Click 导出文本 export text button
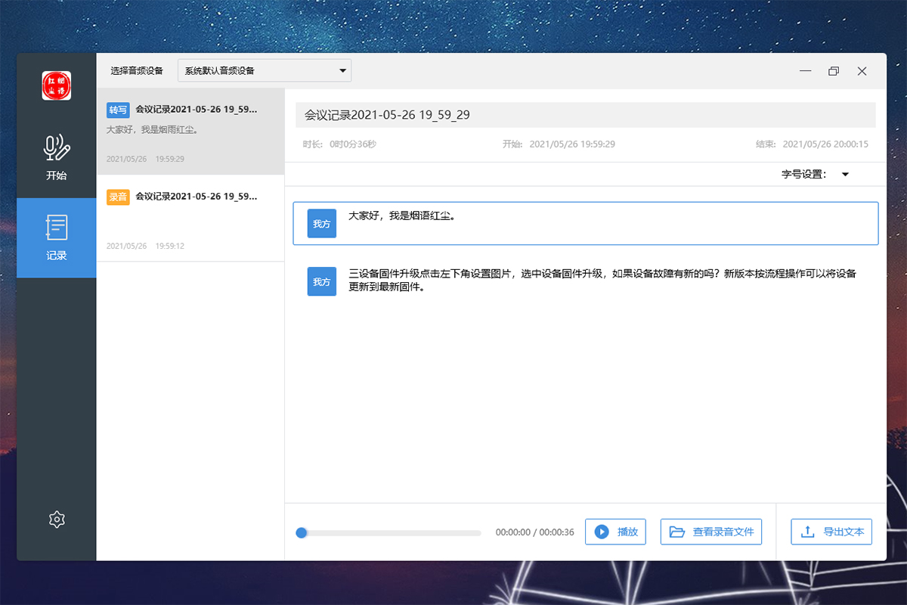Viewport: 907px width, 605px height. click(x=831, y=532)
